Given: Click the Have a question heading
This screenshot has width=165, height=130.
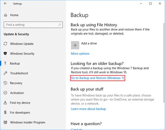Looking at the screenshot, I should (86, 124).
